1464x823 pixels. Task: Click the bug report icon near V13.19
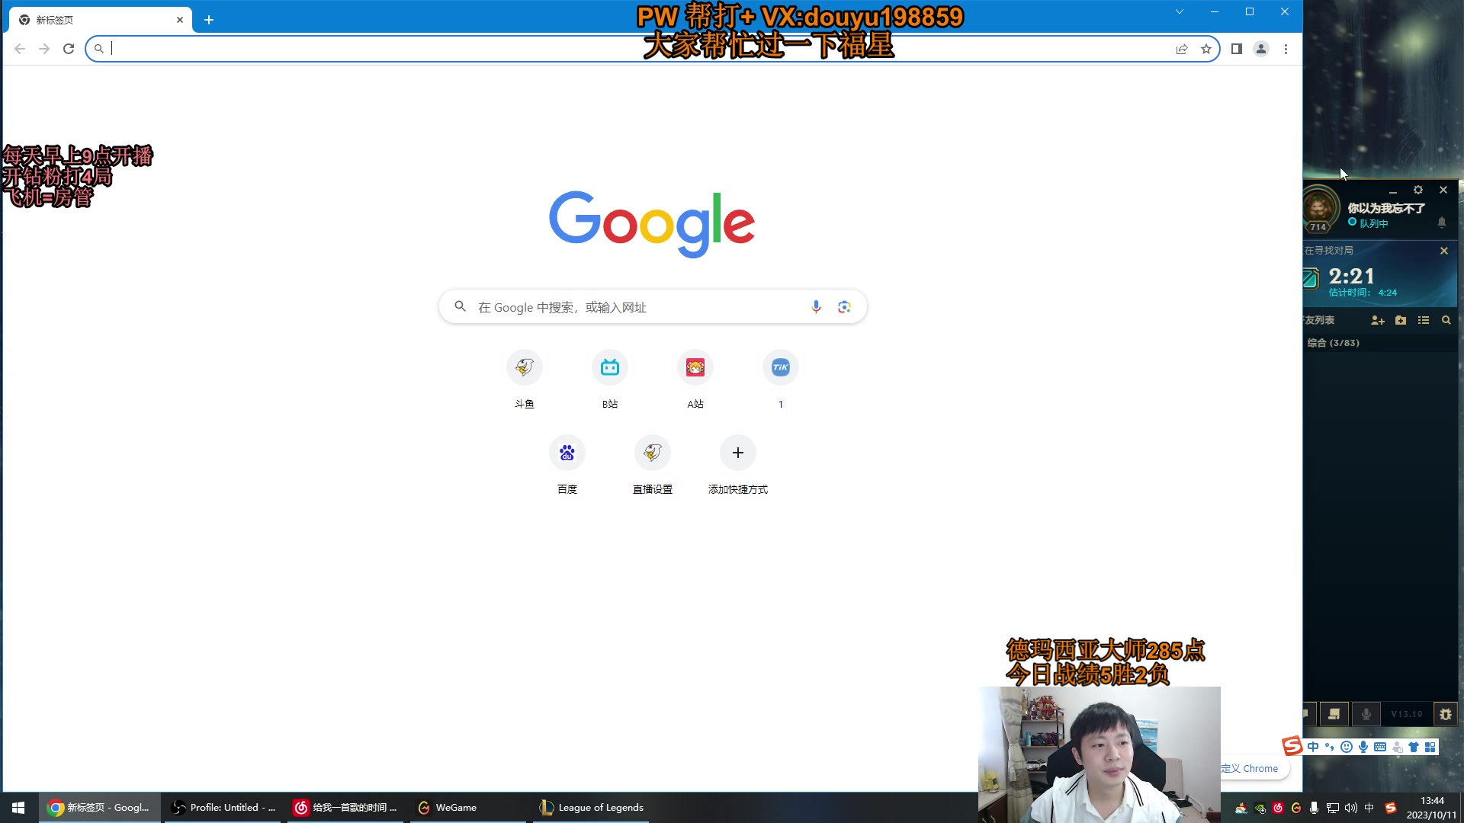tap(1445, 714)
